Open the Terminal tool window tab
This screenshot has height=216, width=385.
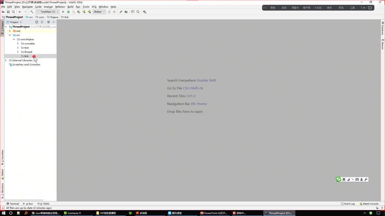(x=12, y=204)
